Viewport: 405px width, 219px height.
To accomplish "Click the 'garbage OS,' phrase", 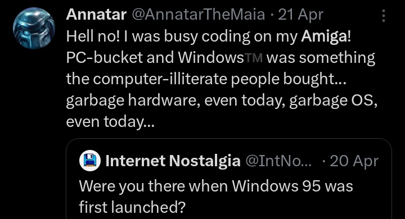I will [x=333, y=101].
